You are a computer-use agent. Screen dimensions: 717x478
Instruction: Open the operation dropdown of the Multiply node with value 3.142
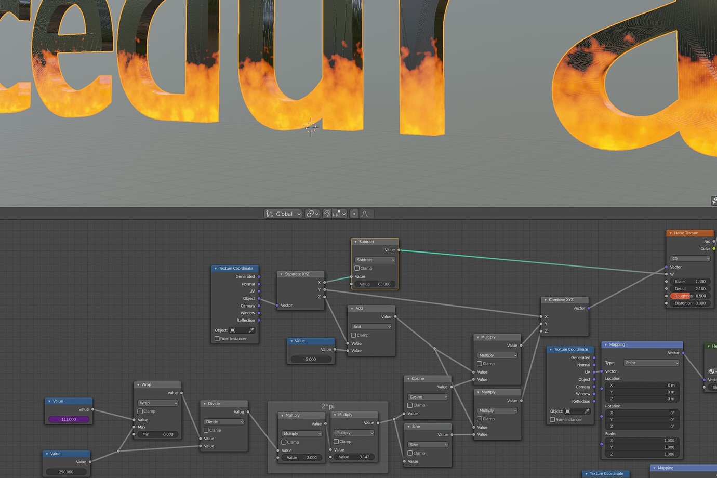click(354, 433)
